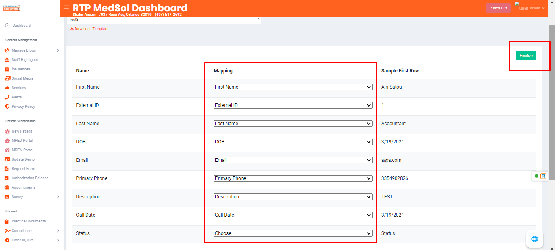
Task: Expand the Compliance submenu arrow
Action: 58,231
